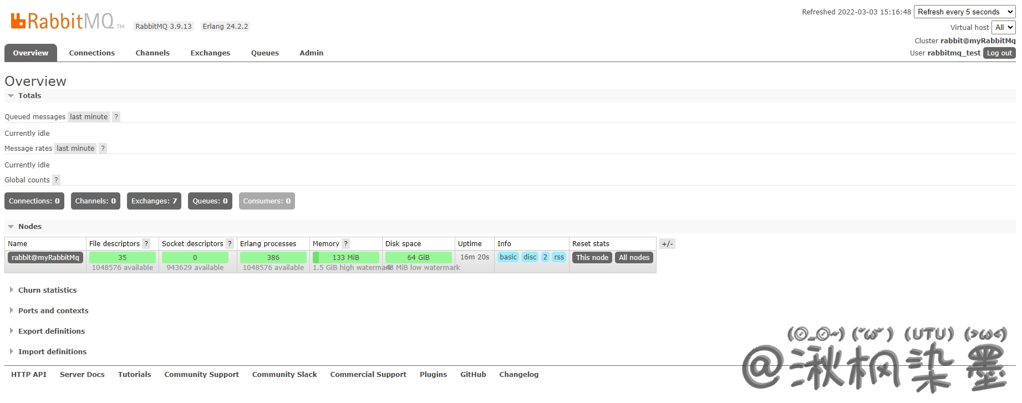Switch to the Exchanges tab

210,53
